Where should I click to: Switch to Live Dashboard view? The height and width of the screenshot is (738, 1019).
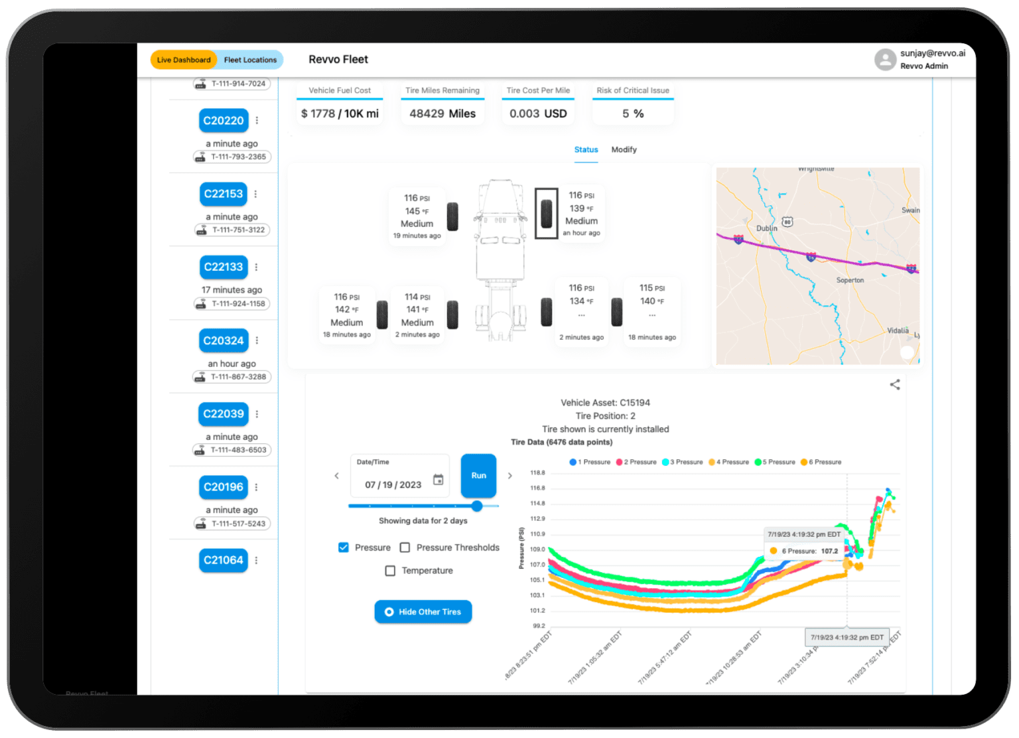click(x=184, y=60)
